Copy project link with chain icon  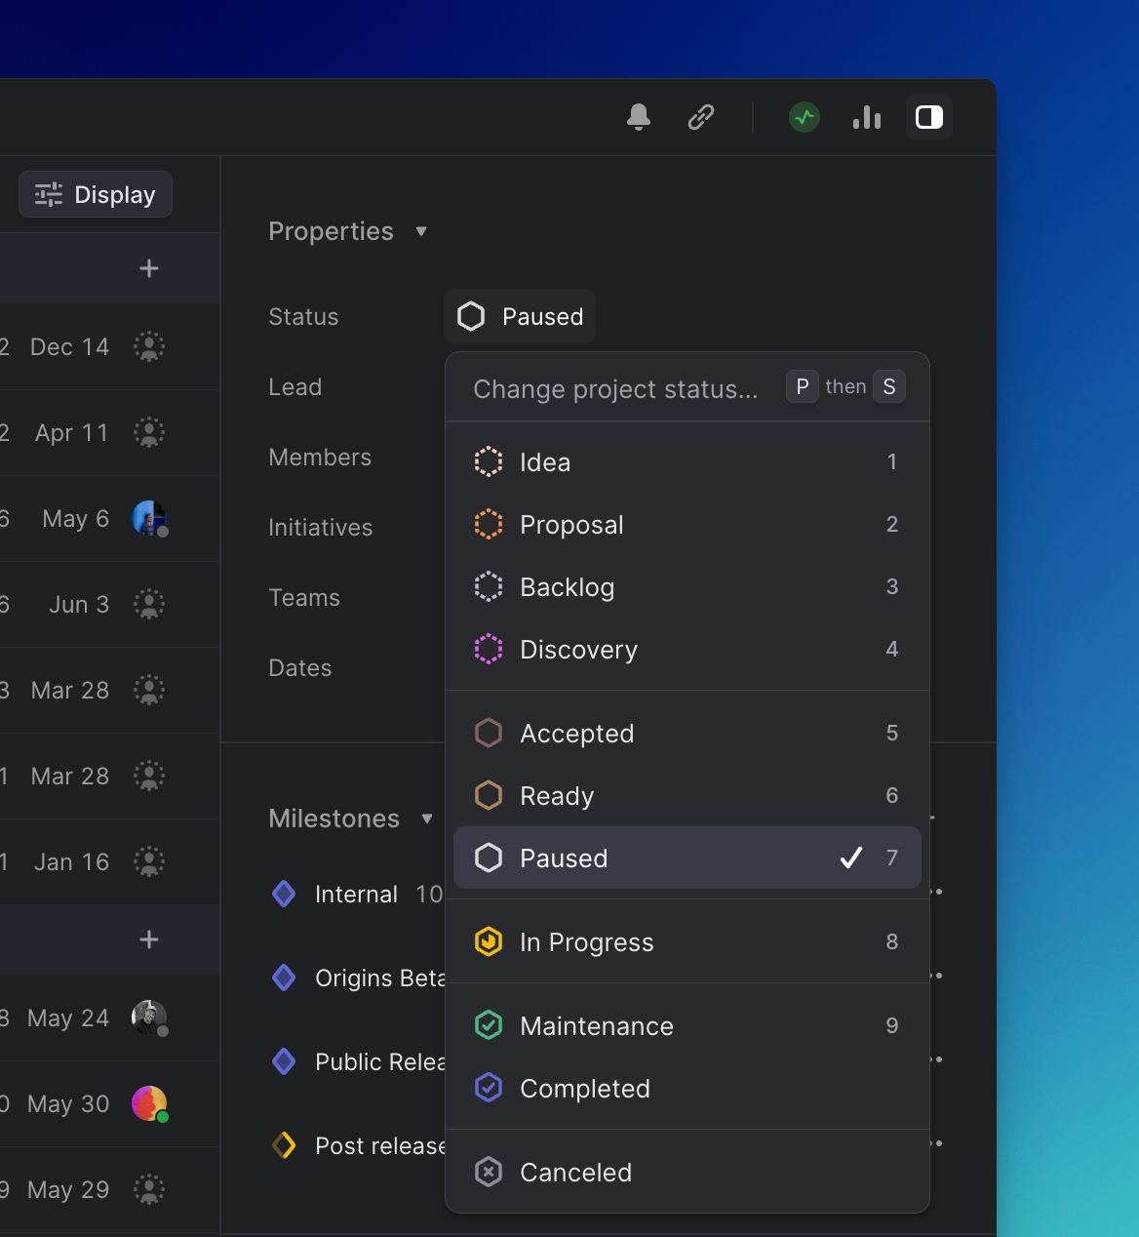(701, 117)
